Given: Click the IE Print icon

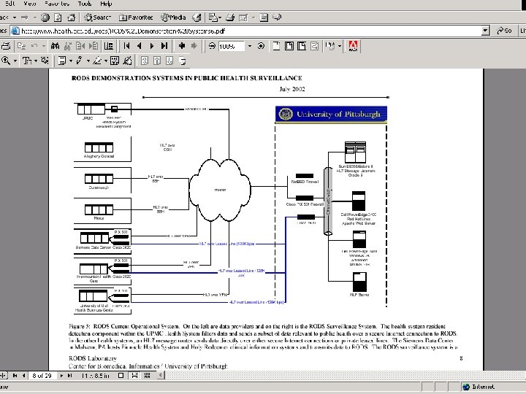Looking at the screenshot, I should (230, 18).
